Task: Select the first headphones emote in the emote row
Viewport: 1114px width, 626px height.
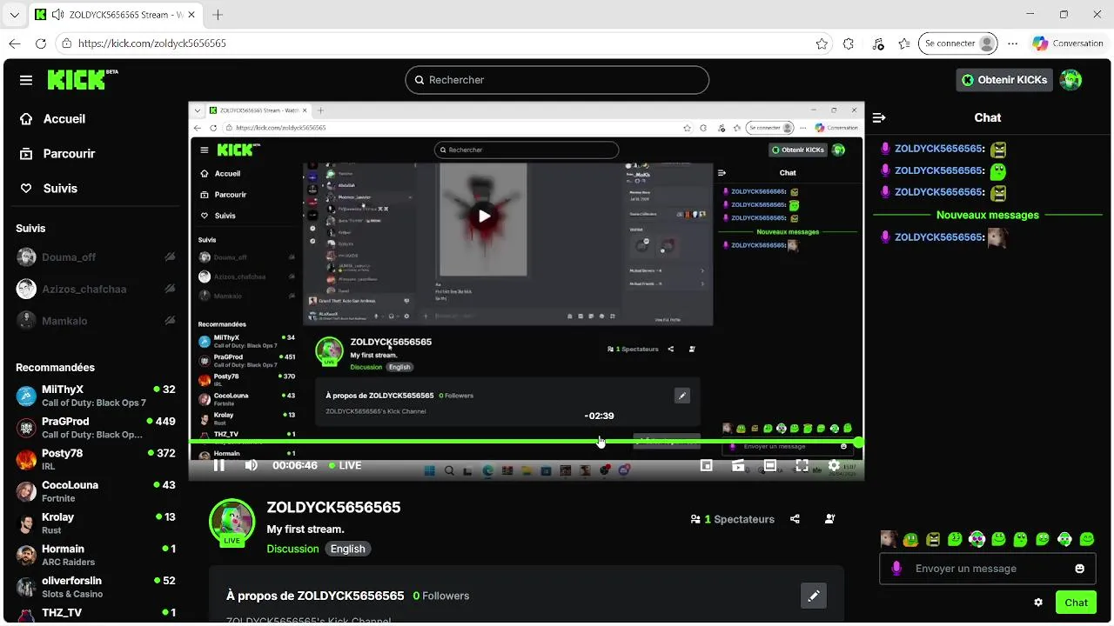Action: [x=976, y=539]
